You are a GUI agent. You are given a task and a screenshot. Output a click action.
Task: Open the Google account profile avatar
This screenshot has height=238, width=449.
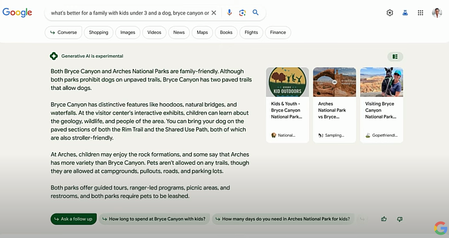tap(437, 13)
